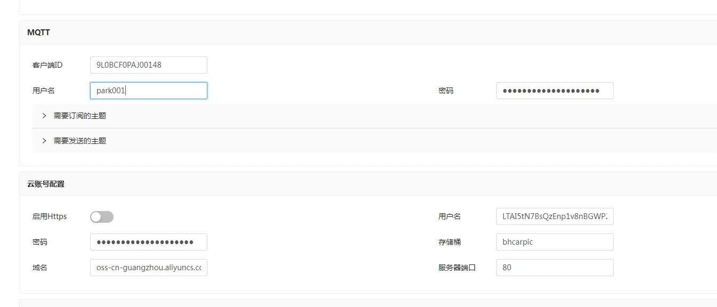Click the MQTT section header

click(39, 33)
